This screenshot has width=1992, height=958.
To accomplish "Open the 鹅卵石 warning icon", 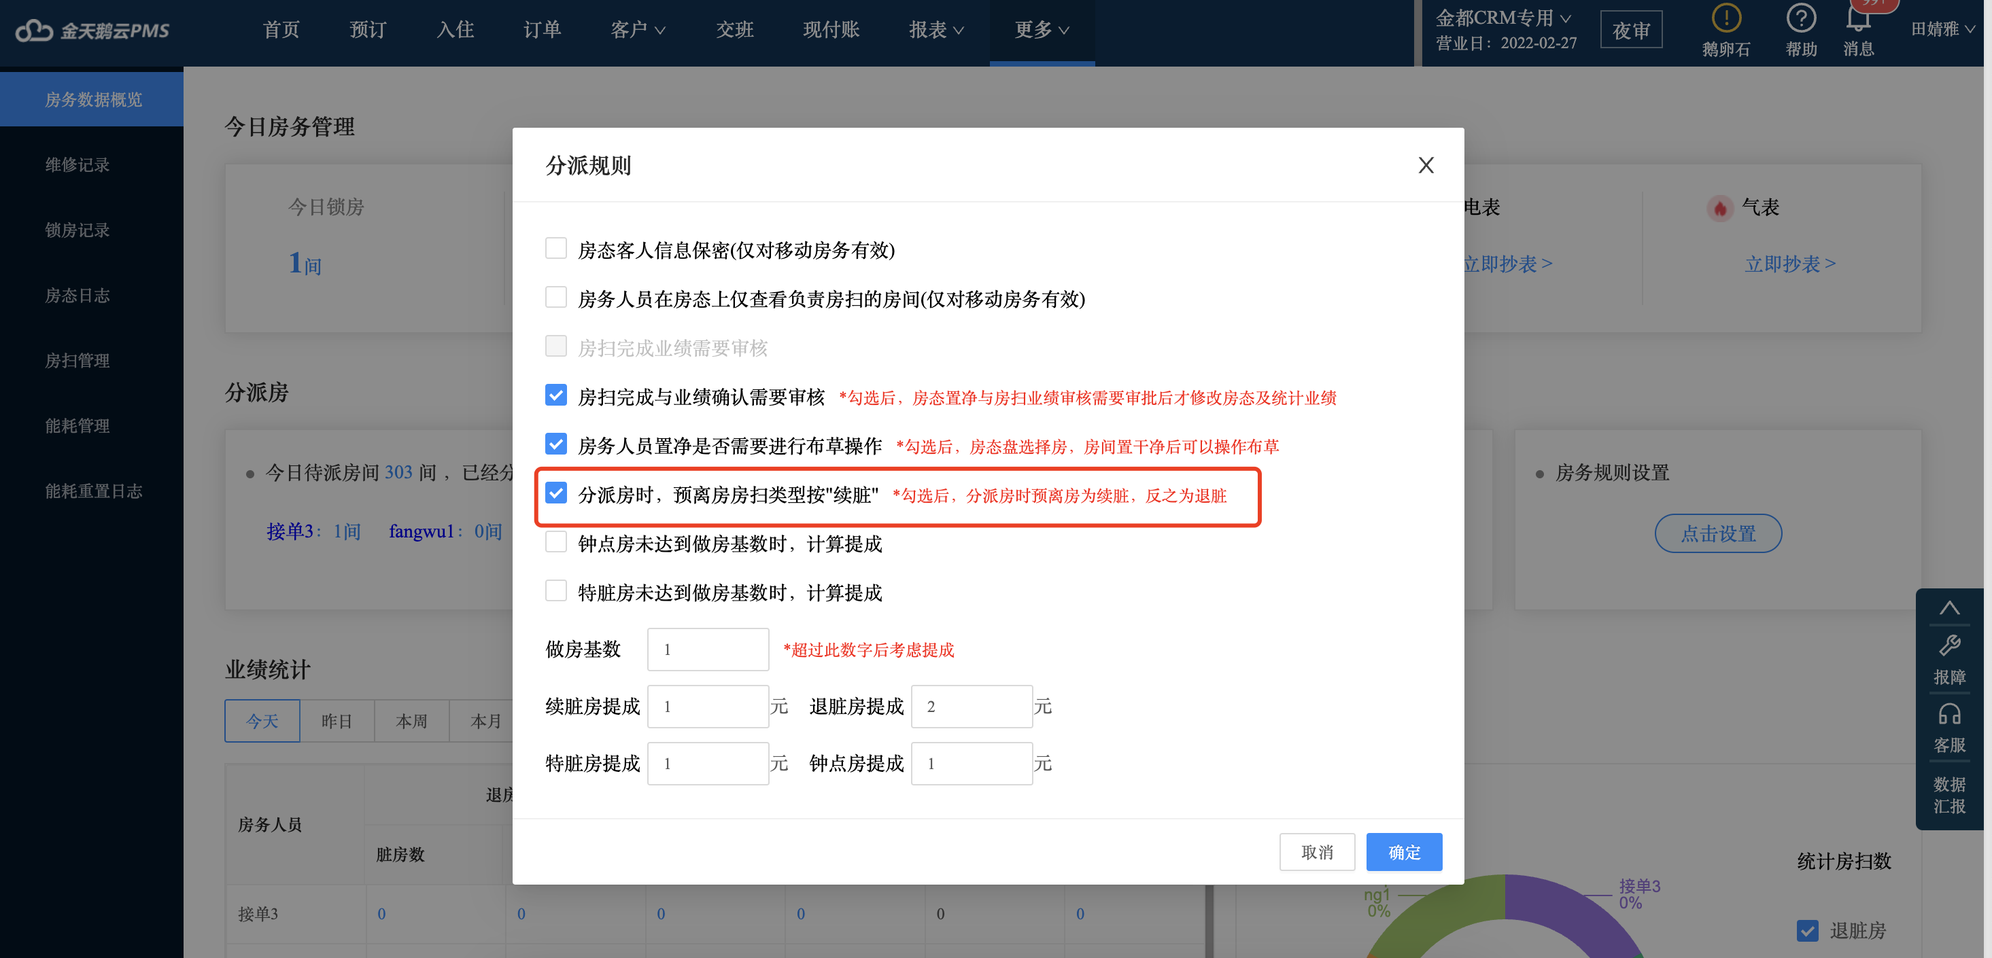I will coord(1726,17).
